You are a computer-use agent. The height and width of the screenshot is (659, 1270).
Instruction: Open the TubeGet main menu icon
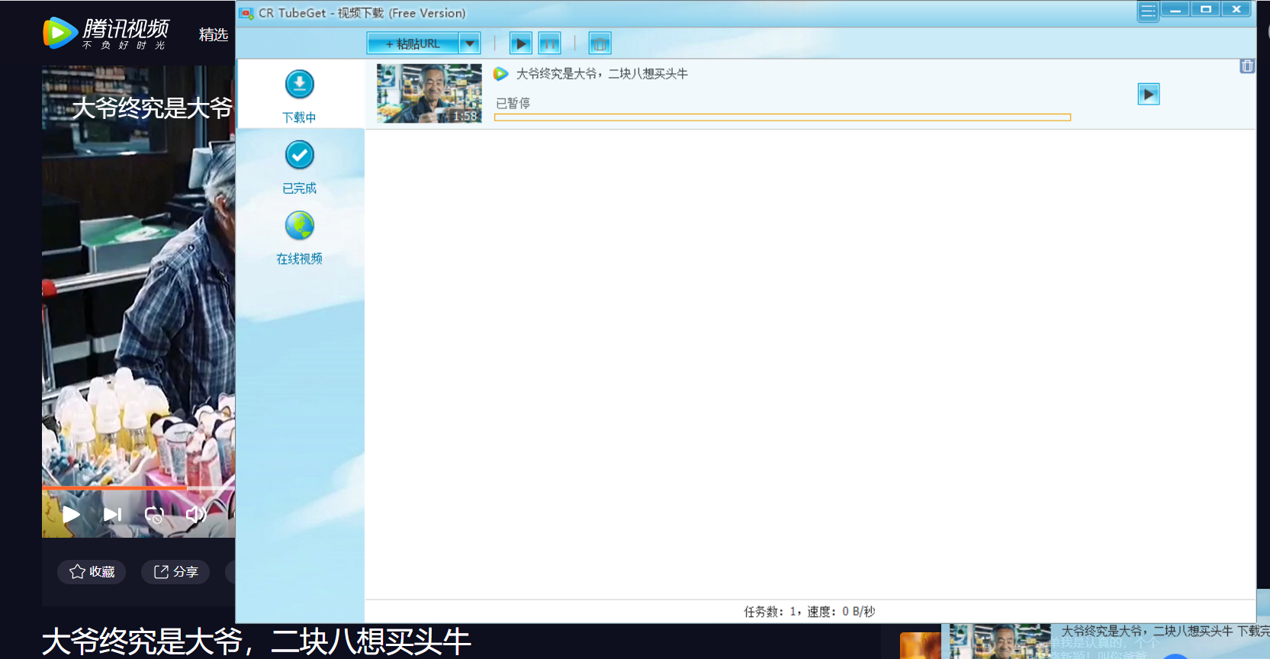[x=1147, y=11]
